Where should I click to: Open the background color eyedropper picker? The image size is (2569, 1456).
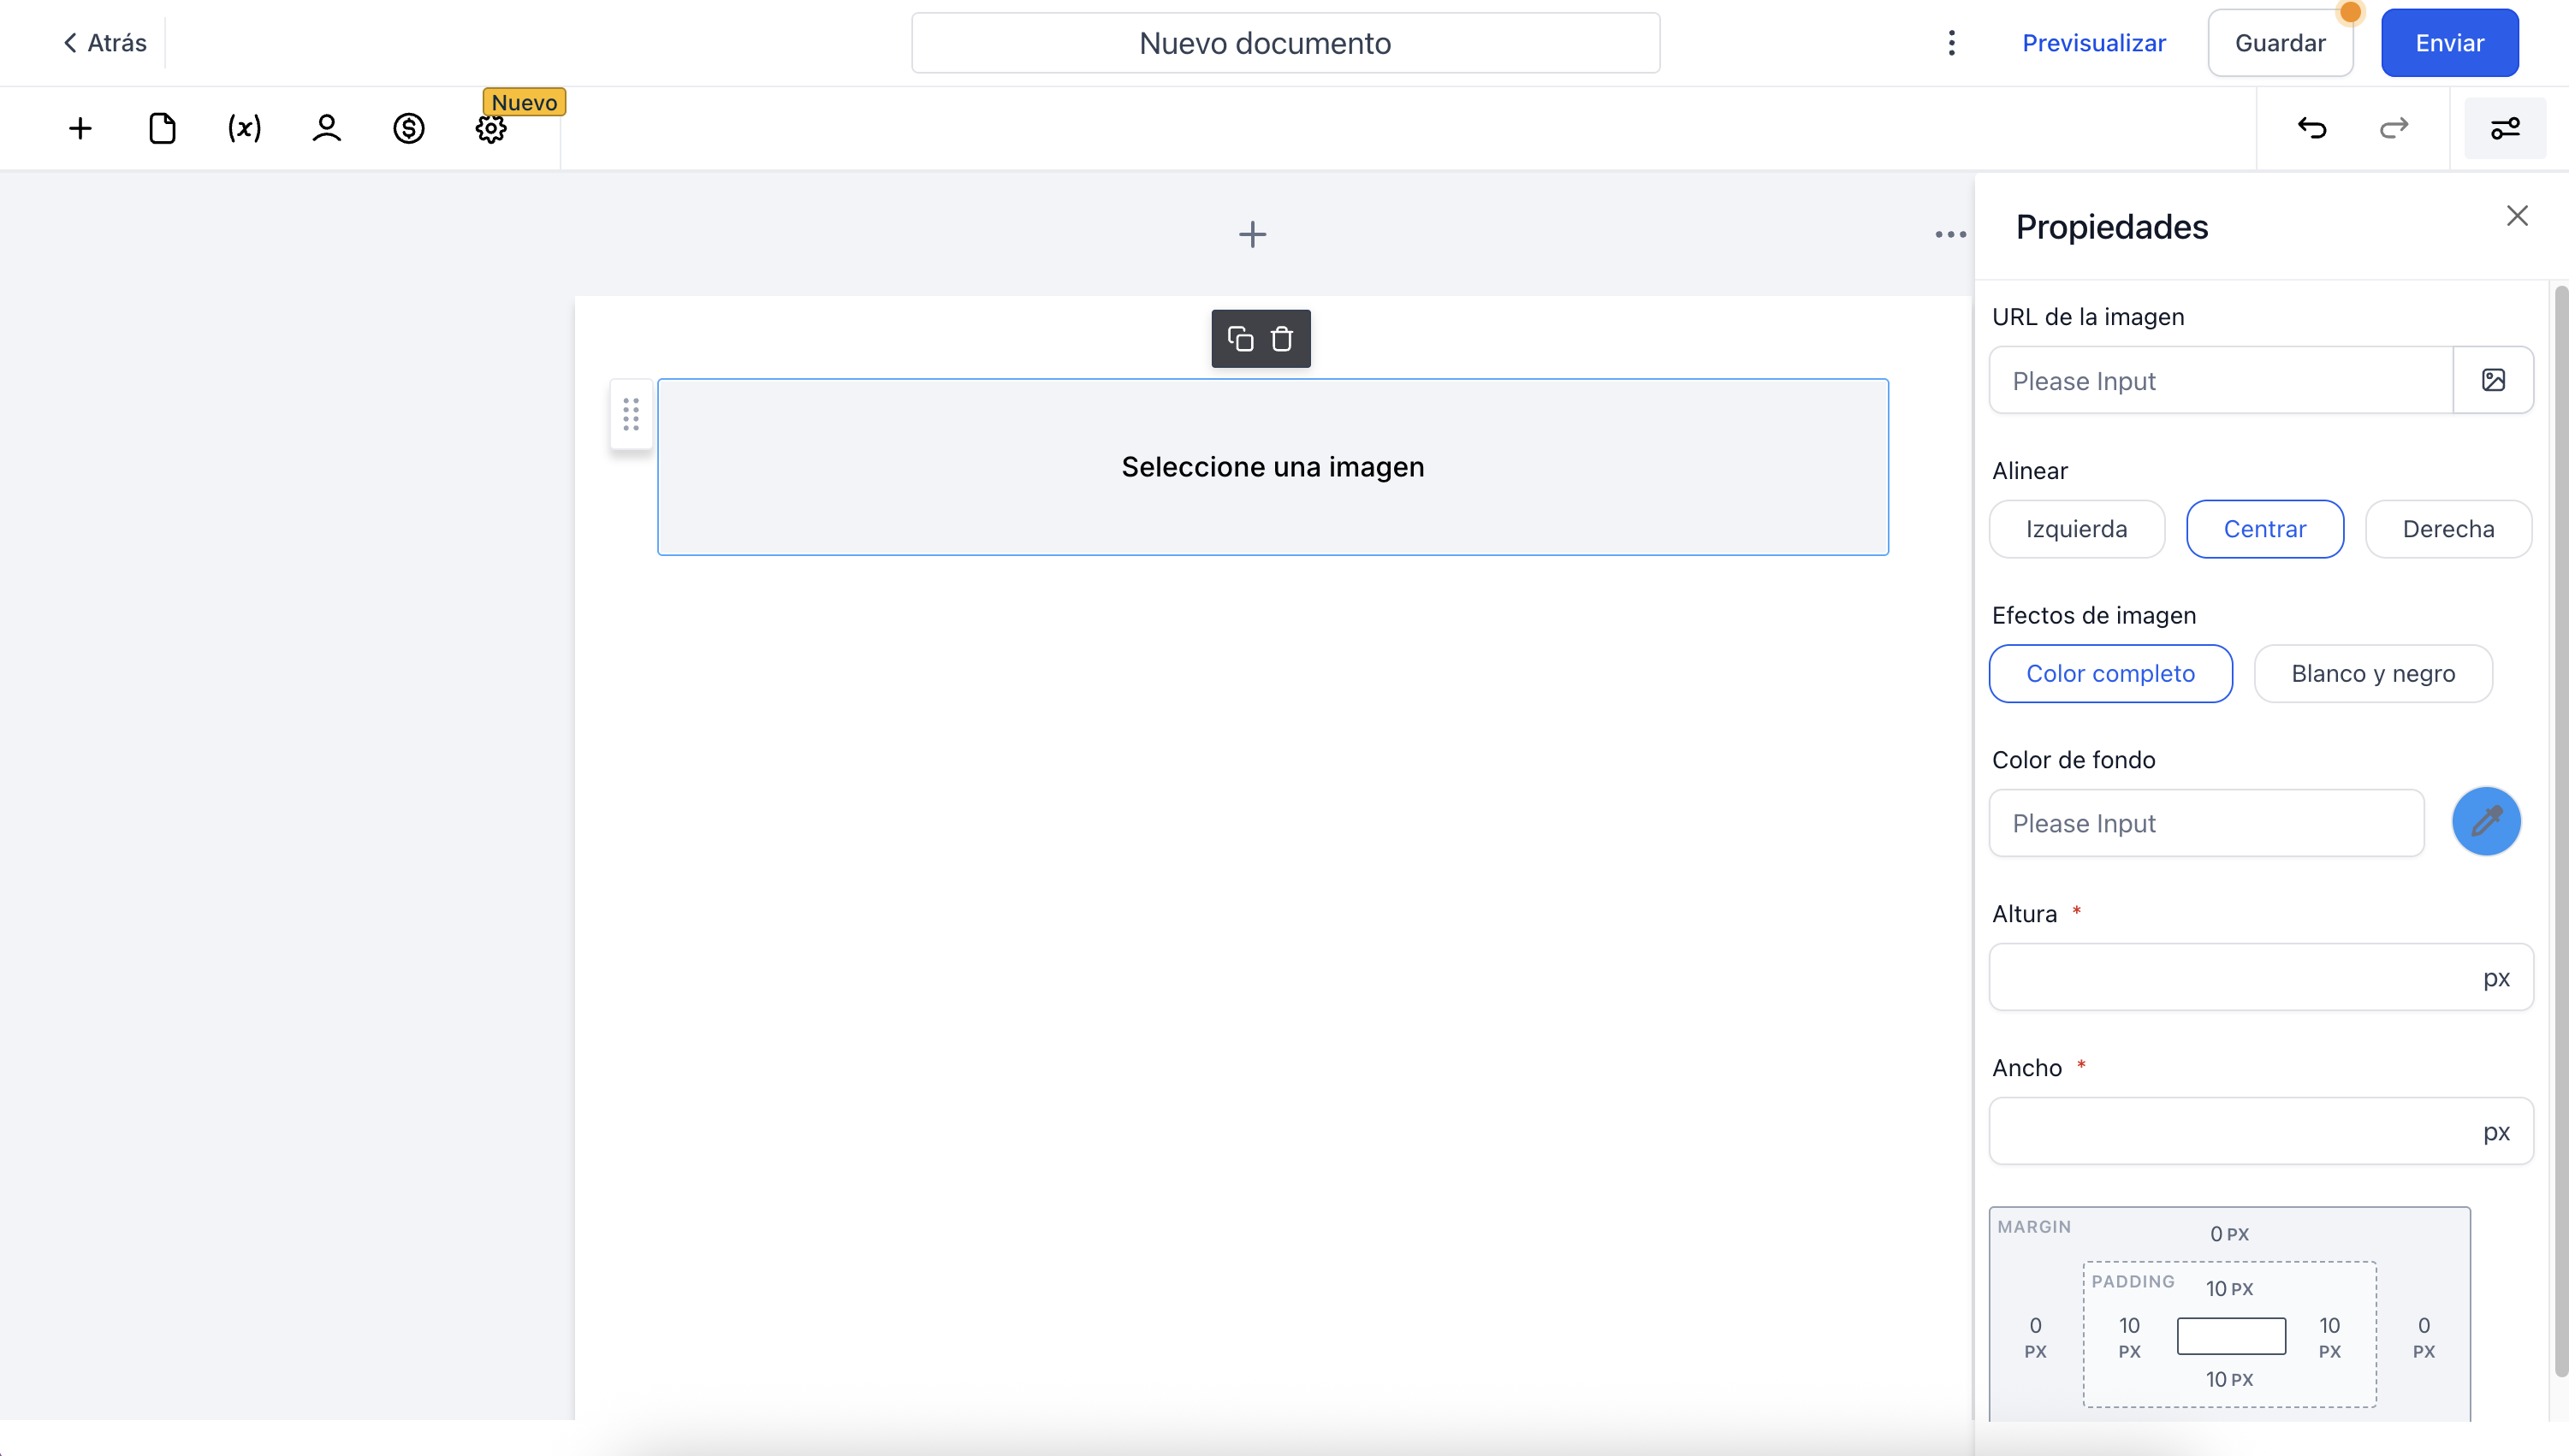coord(2486,822)
